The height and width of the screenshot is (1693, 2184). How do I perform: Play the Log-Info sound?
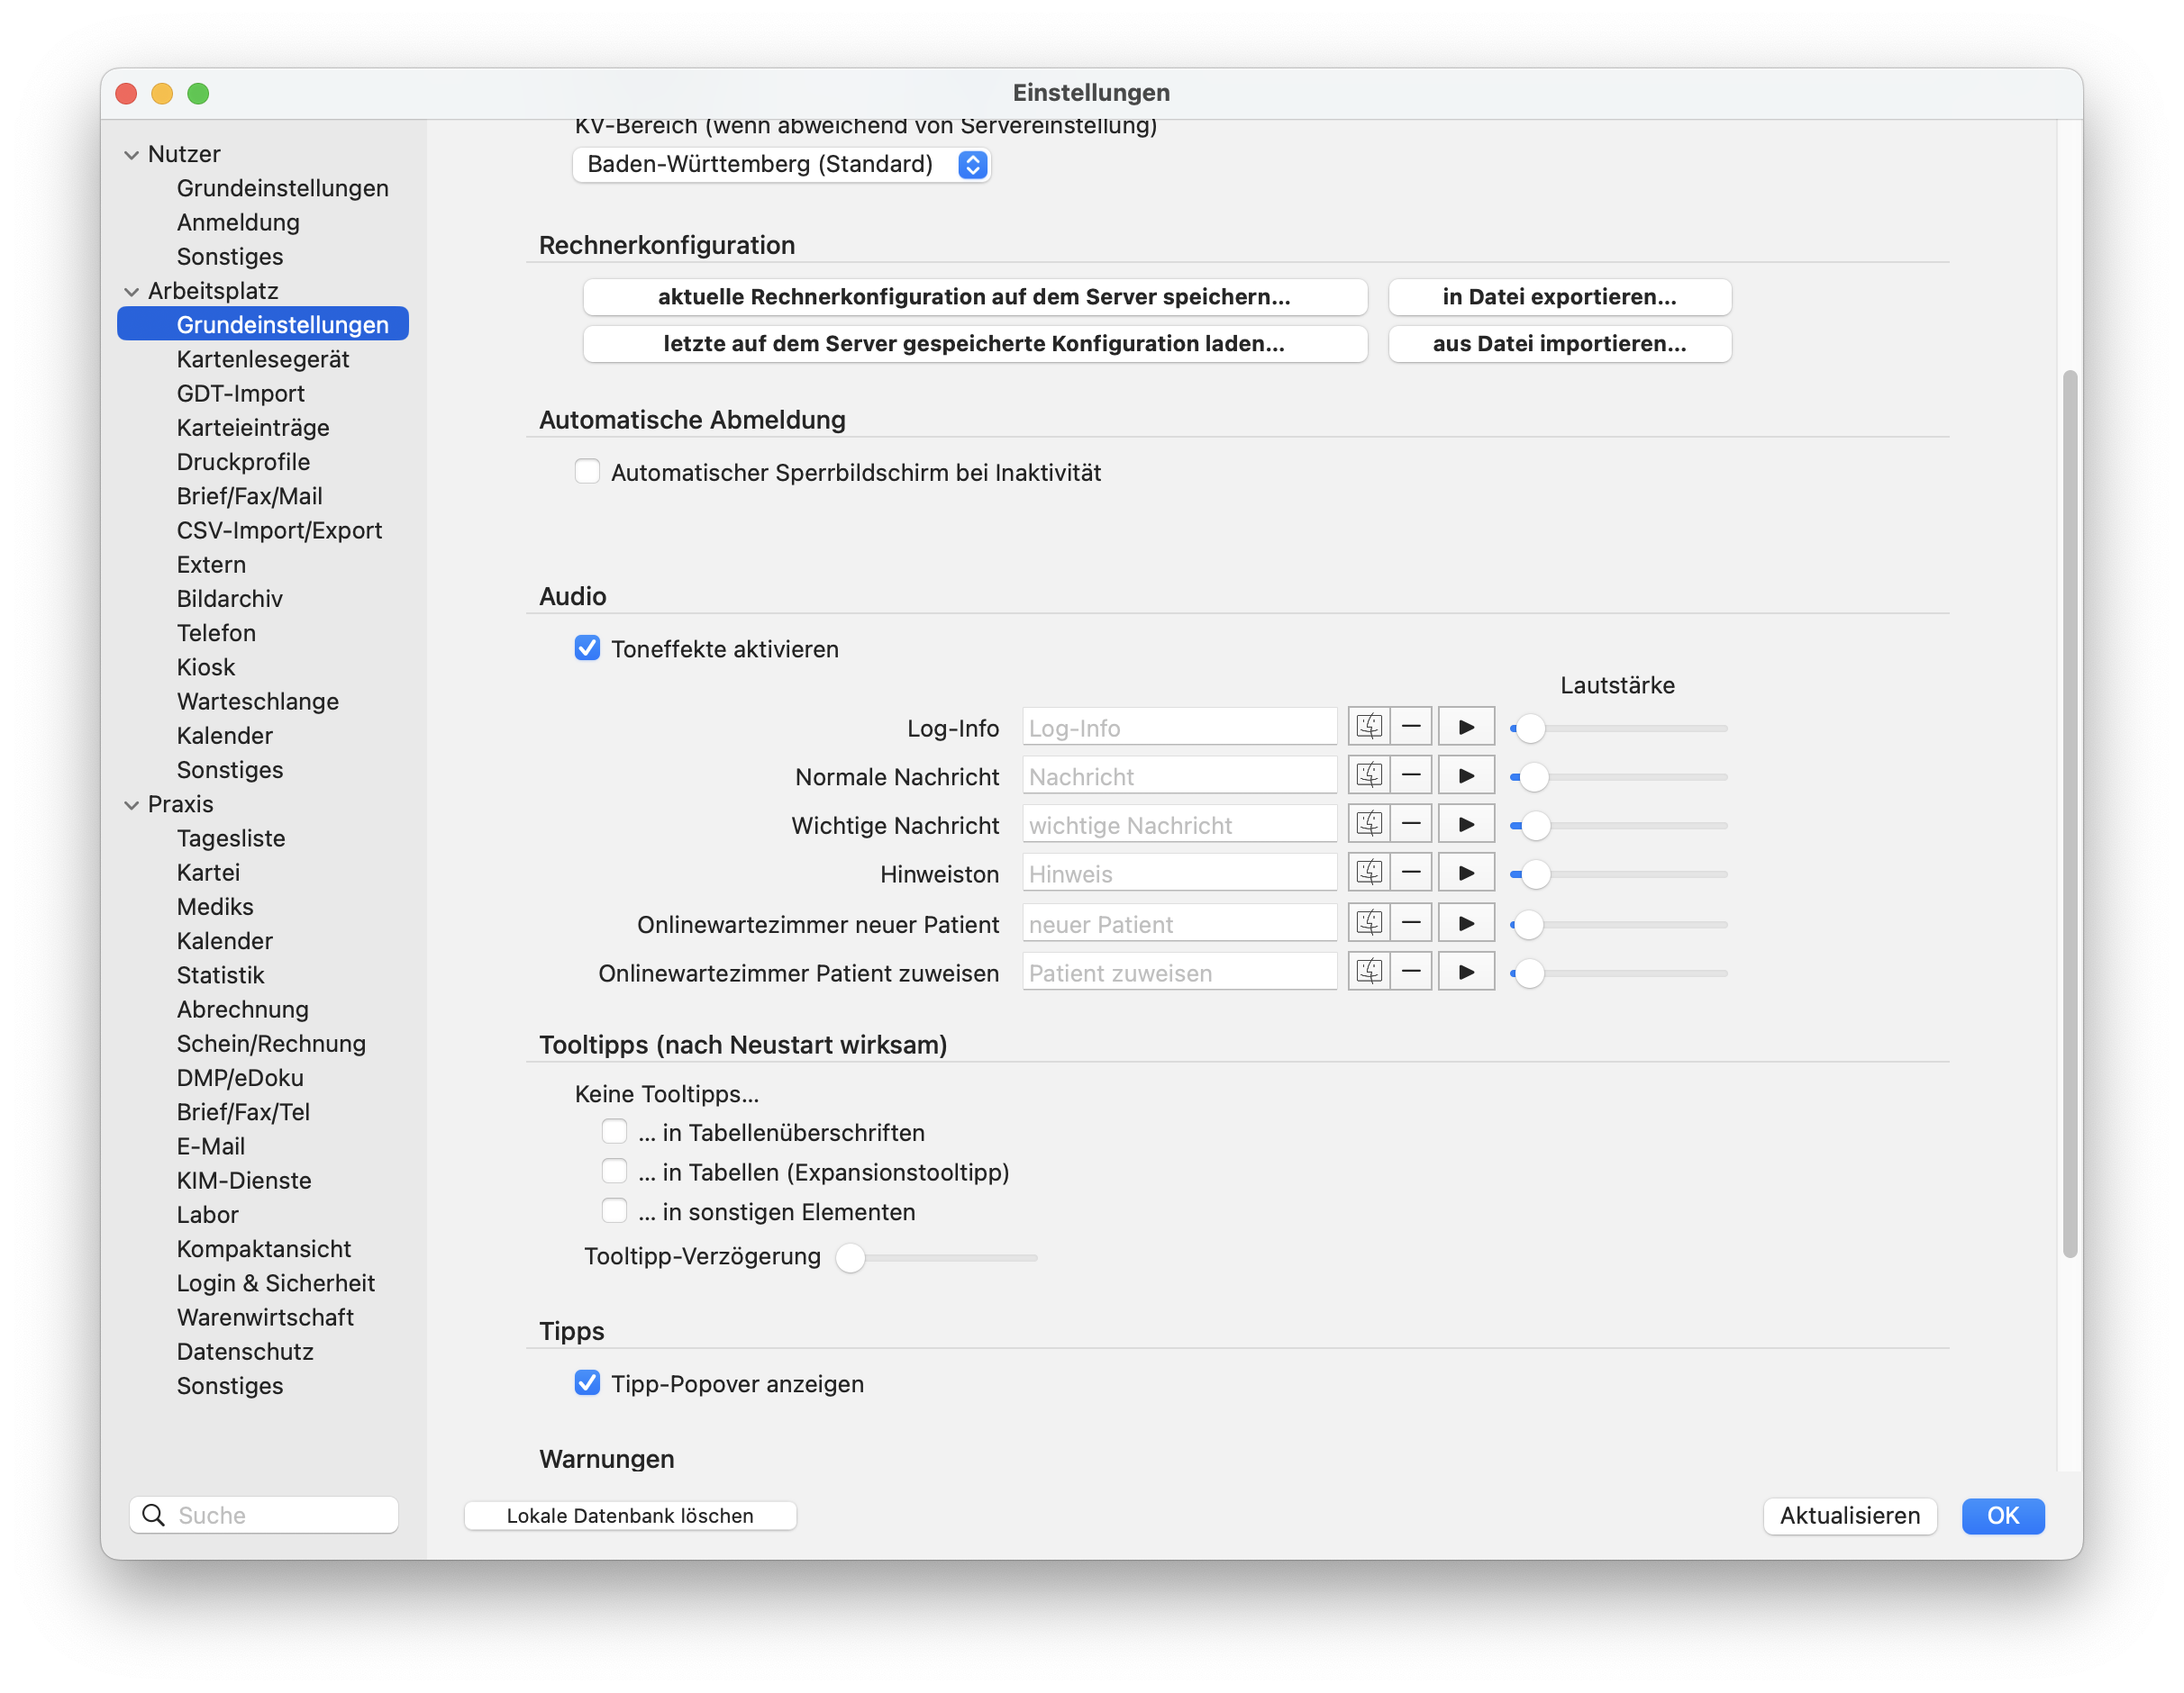click(x=1466, y=727)
